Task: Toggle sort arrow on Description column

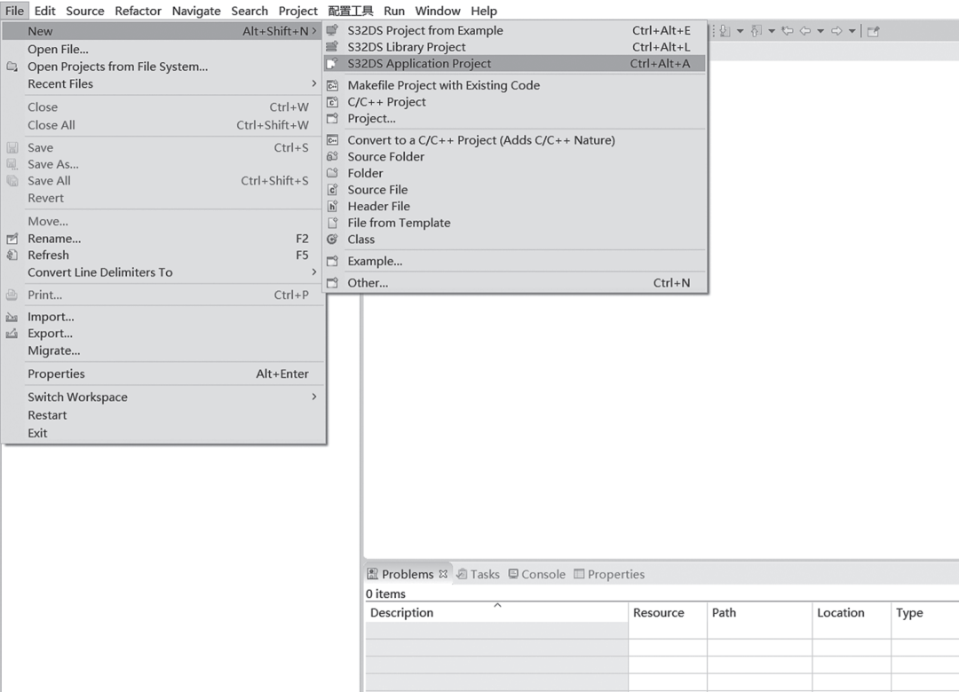Action: (x=497, y=605)
